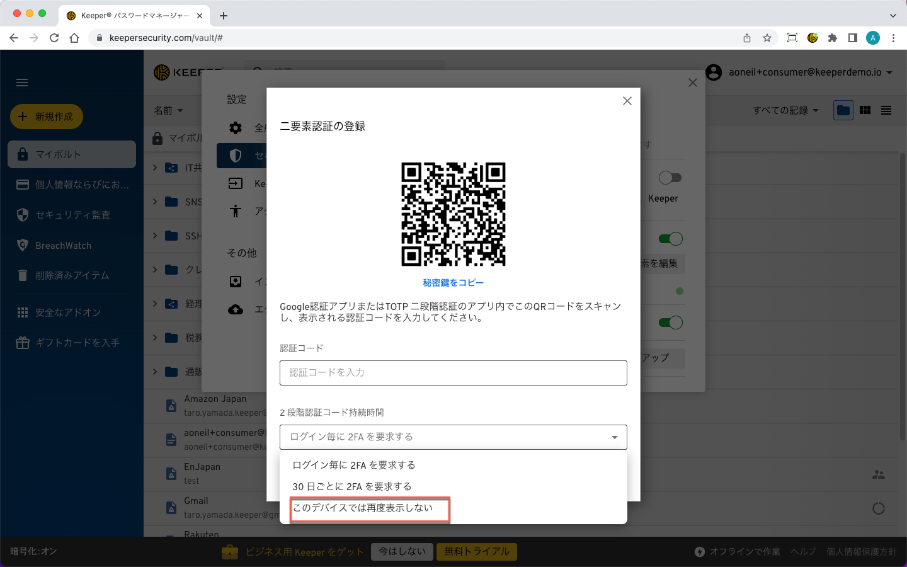Select the folder view icon

(x=843, y=110)
